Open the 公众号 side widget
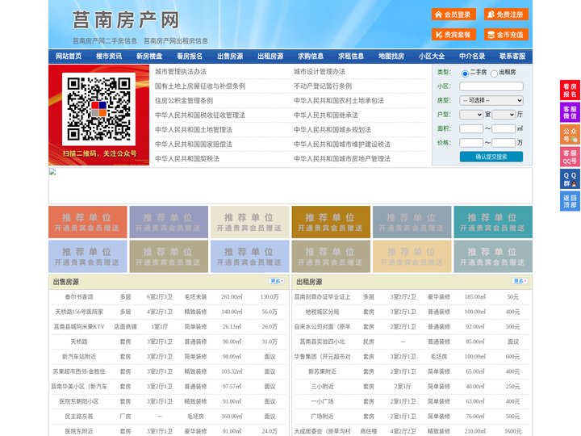This screenshot has width=581, height=436. [x=570, y=135]
